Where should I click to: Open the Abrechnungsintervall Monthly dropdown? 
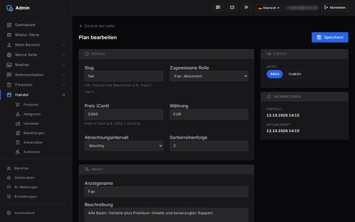pos(124,146)
